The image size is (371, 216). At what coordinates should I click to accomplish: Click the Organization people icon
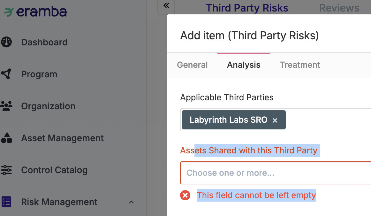coord(6,106)
